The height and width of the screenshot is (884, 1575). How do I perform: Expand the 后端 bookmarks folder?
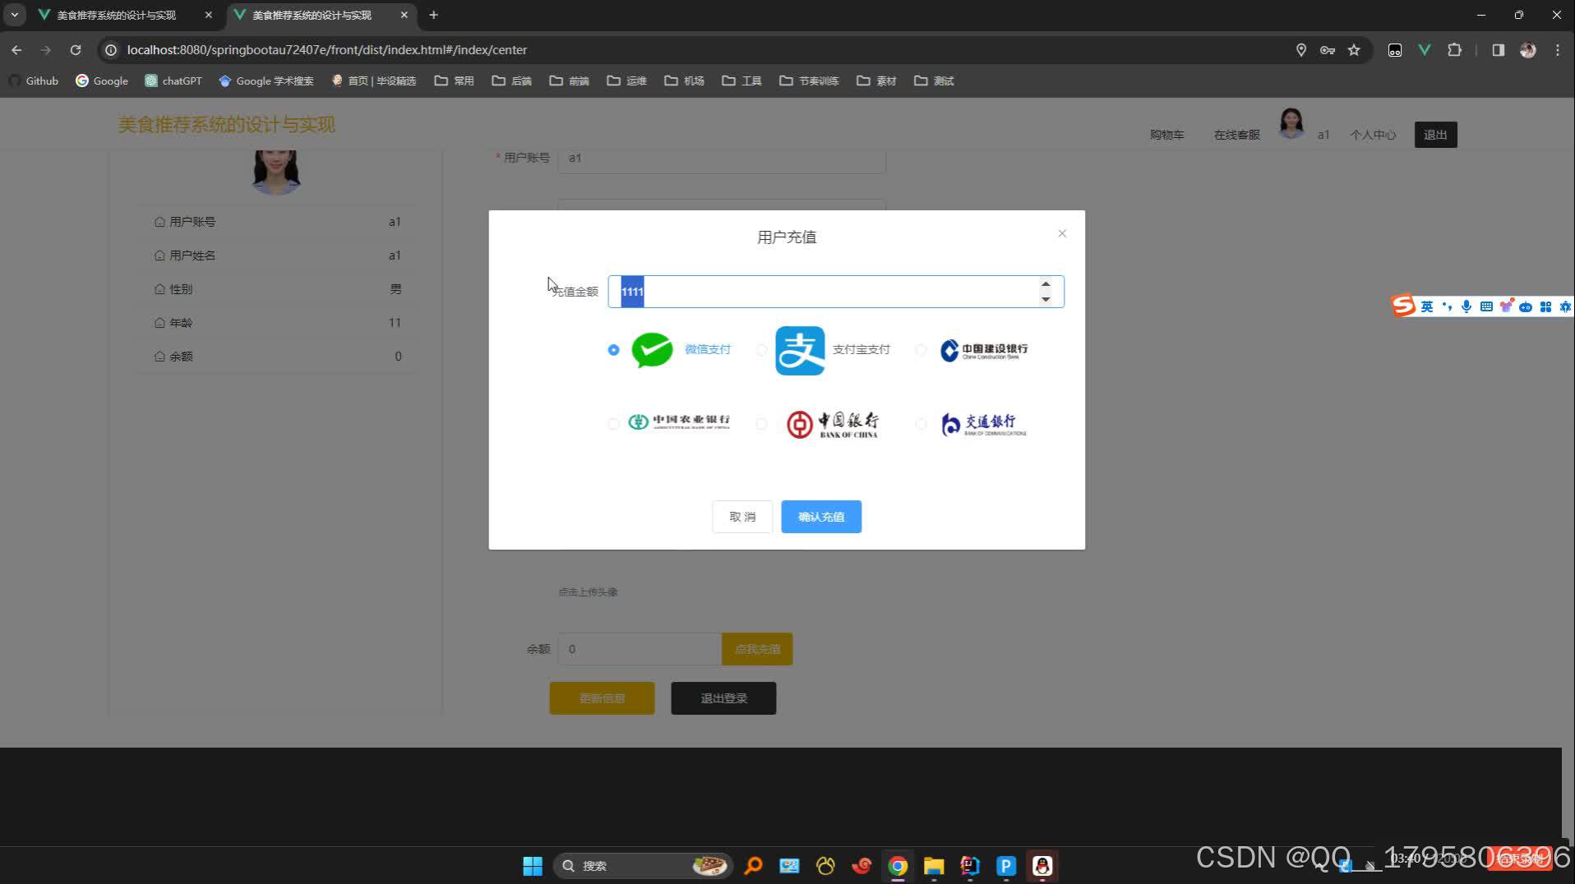(x=512, y=81)
